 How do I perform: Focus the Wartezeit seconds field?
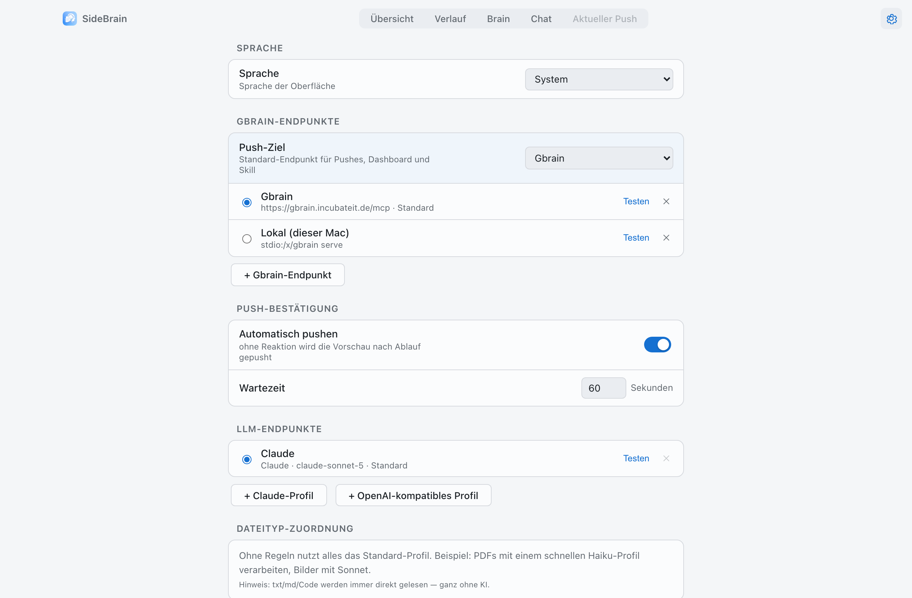point(603,388)
